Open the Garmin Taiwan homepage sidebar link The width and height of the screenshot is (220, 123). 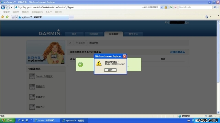(44, 77)
